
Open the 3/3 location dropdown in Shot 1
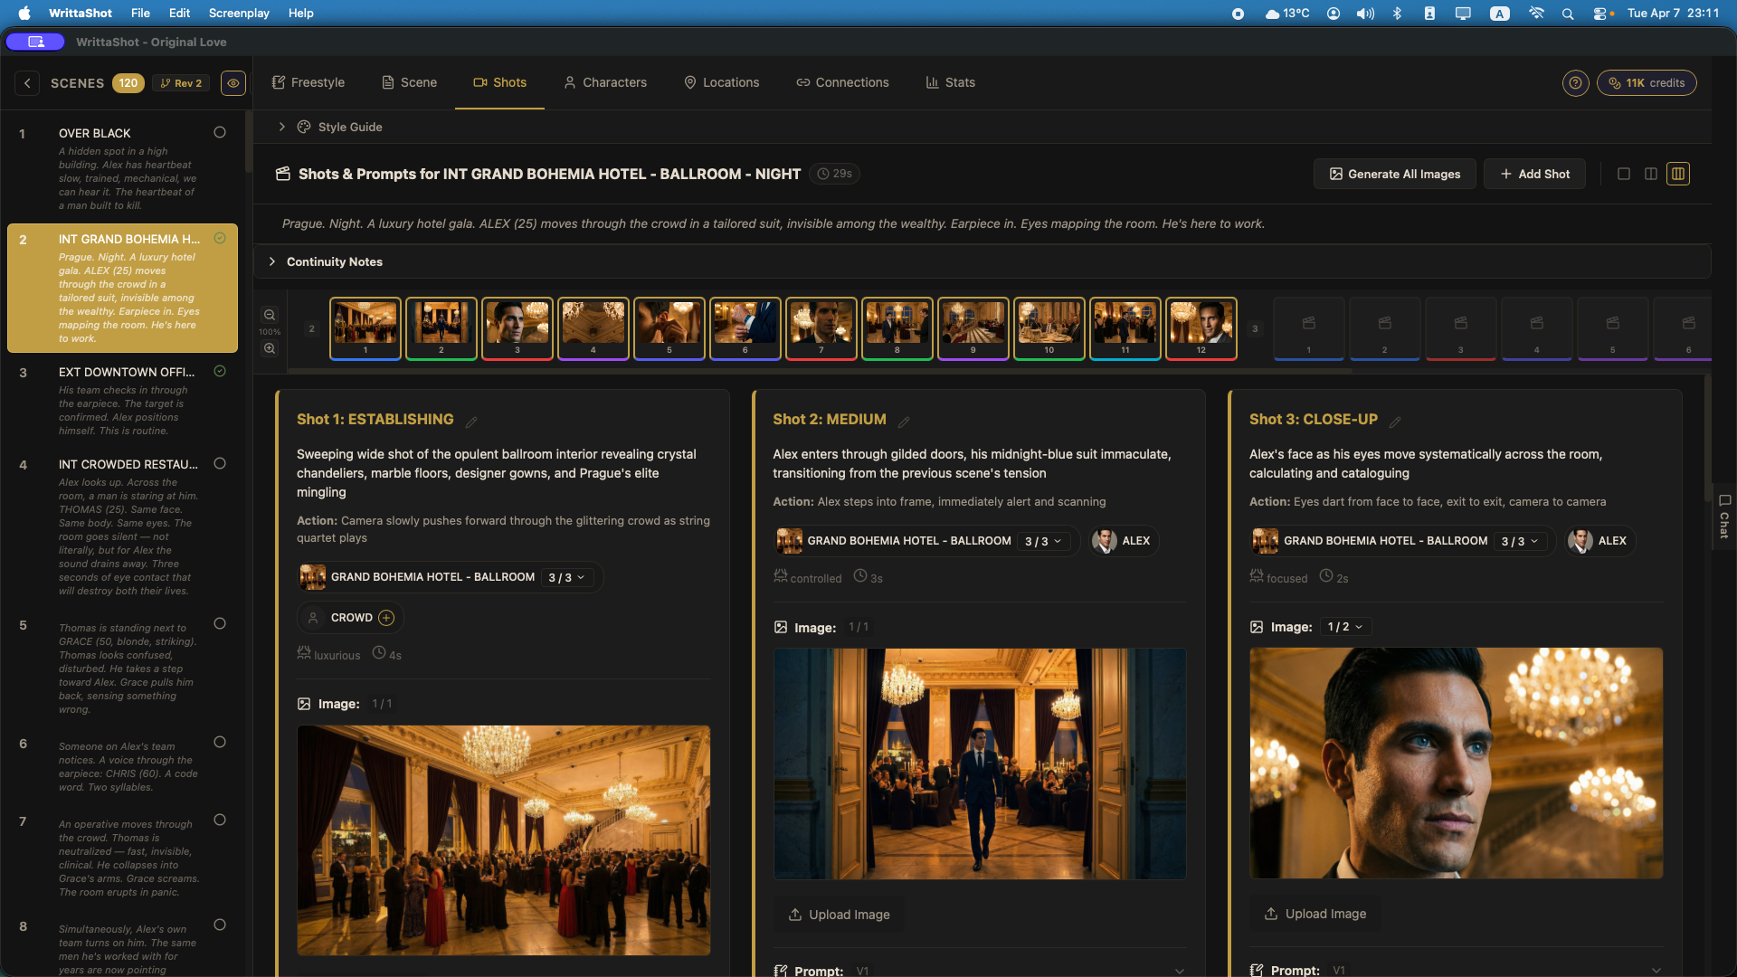pos(566,576)
